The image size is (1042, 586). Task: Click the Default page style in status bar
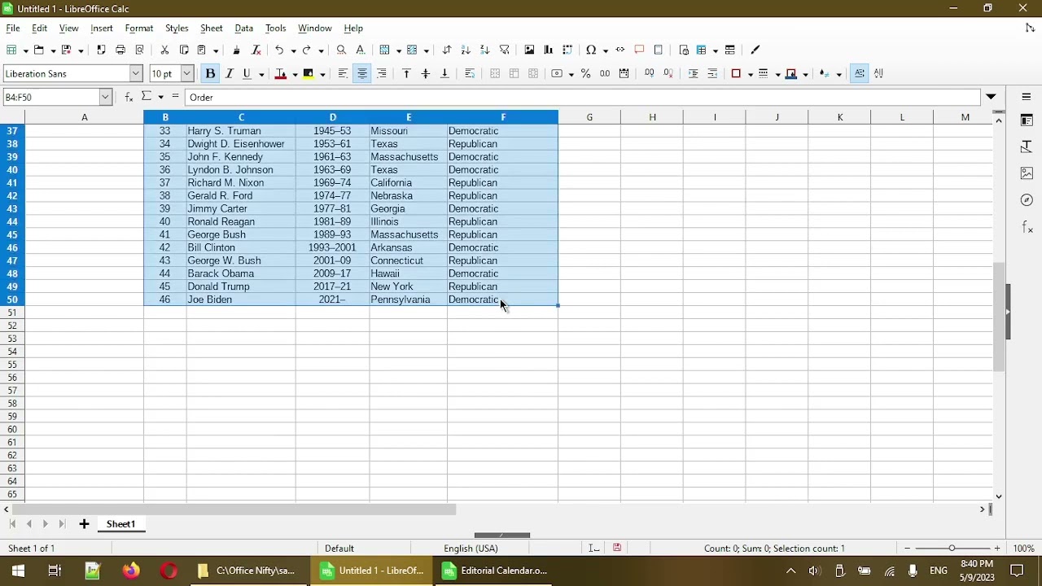(339, 549)
